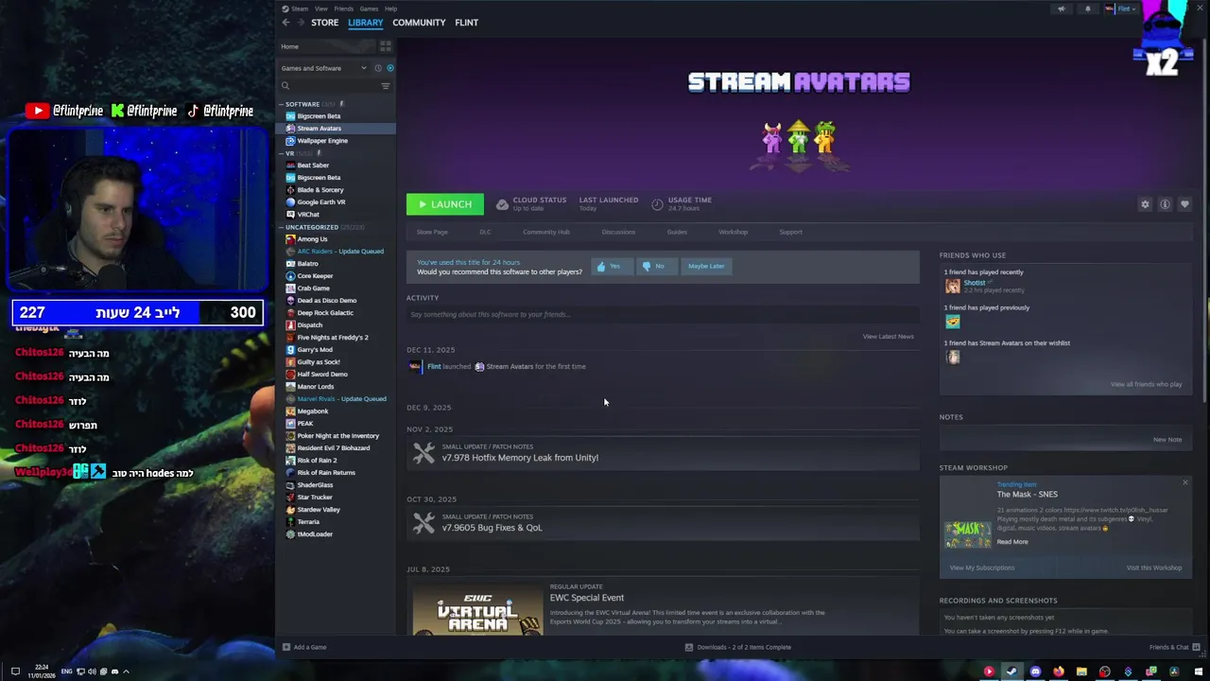
Task: Open Steam from the Windows taskbar
Action: coord(1011,672)
